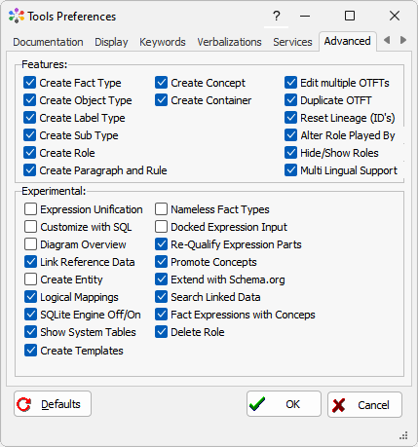Click the green checkmark OK button
418x447 pixels.
284,404
